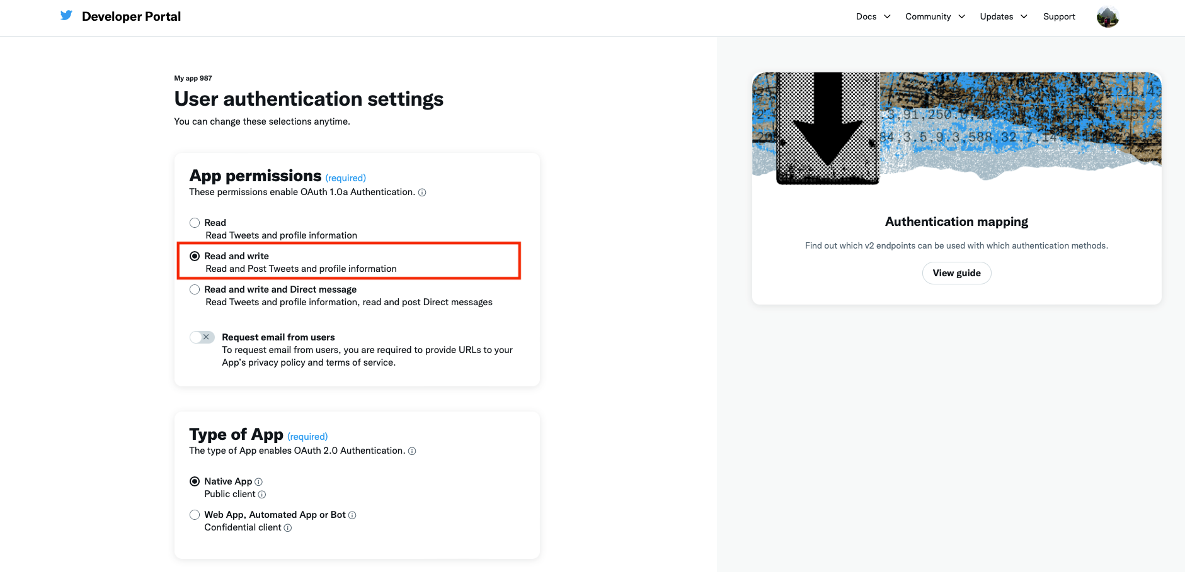Click info icon beside OAuth 2.0 description
Screen dimensions: 1185x572
tap(412, 451)
